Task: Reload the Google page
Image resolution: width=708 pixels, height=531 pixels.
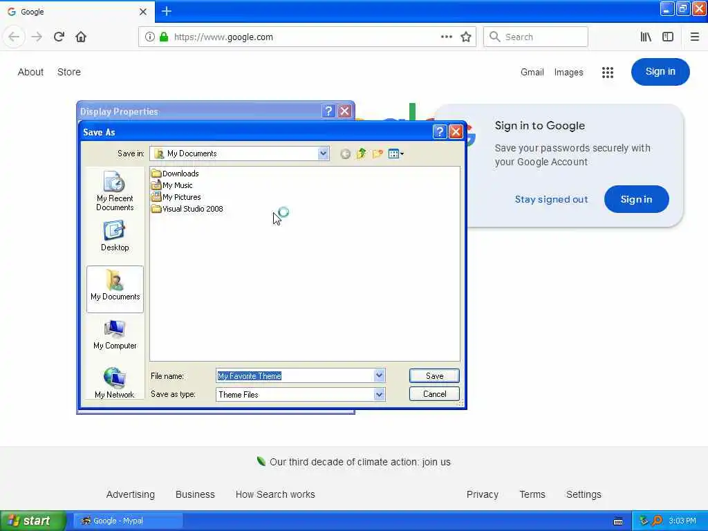Action: tap(59, 37)
